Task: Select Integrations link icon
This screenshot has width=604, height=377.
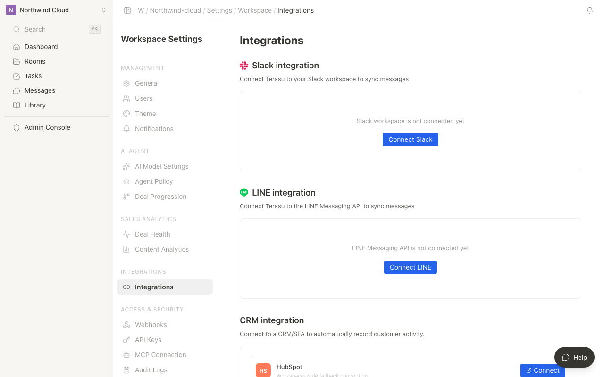Action: (126, 287)
